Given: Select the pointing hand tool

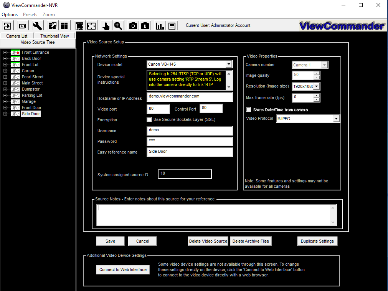Looking at the screenshot, I should point(106,26).
